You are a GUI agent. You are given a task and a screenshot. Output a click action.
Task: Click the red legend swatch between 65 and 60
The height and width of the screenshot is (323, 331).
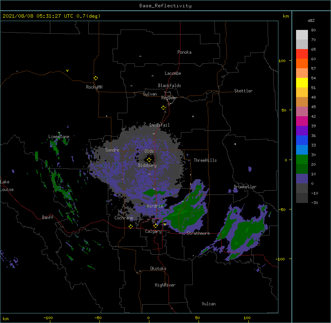click(x=302, y=54)
